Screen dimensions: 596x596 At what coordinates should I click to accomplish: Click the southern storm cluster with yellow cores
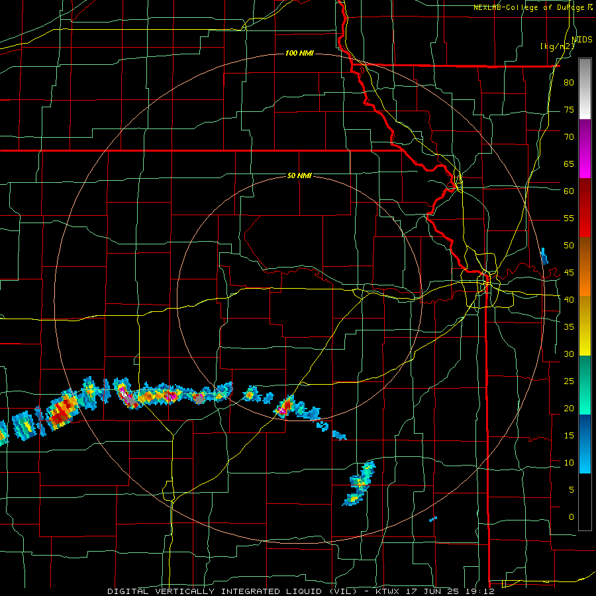point(360,483)
